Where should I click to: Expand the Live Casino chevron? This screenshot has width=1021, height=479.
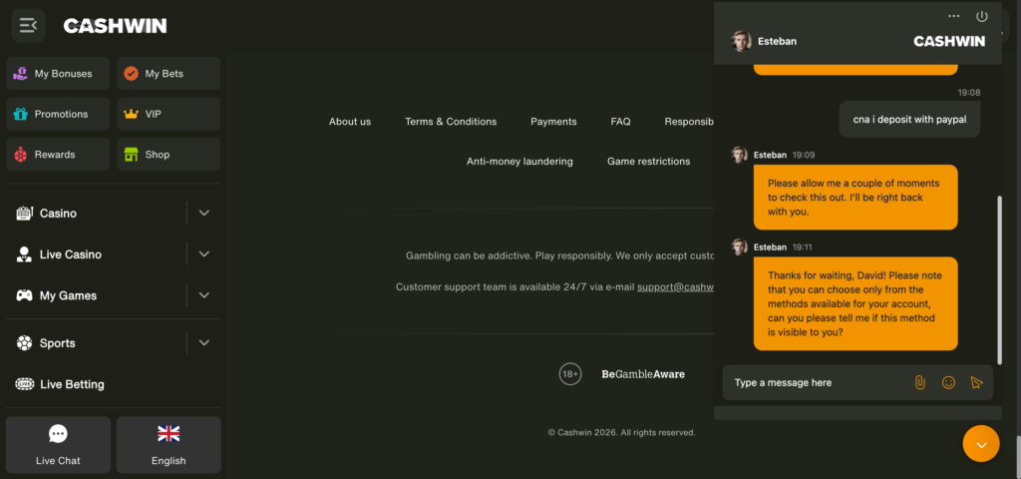(x=203, y=254)
